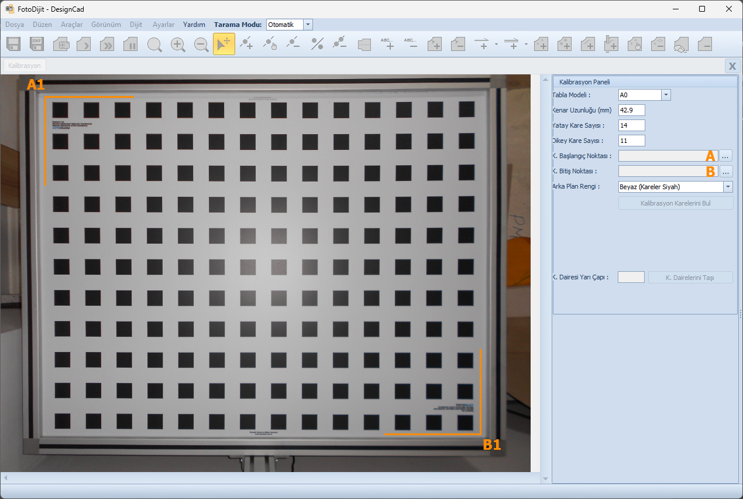This screenshot has width=743, height=499.
Task: Open the Yardım menu
Action: [194, 25]
